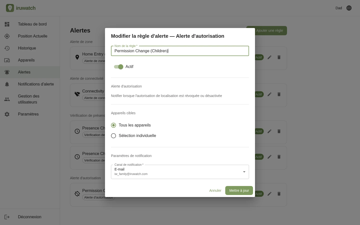Click the Historique clock icon

[x=7, y=48]
